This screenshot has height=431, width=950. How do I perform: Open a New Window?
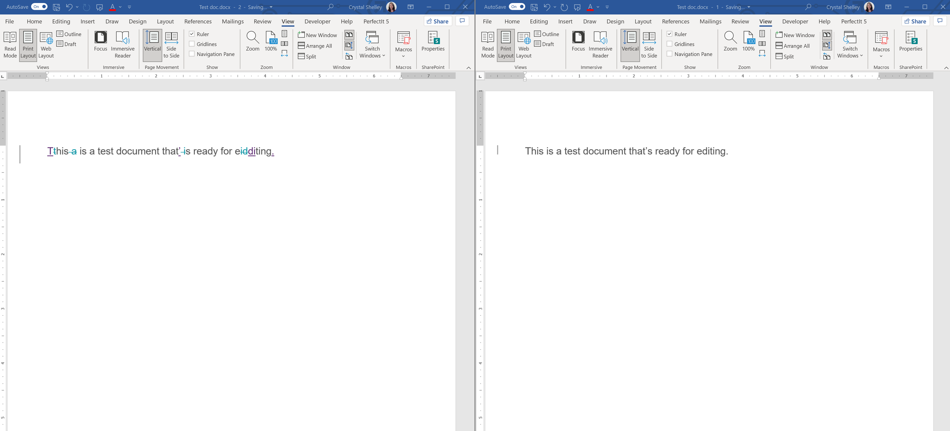(x=317, y=35)
